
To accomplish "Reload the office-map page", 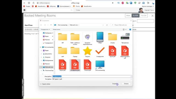I will pos(34,3).
